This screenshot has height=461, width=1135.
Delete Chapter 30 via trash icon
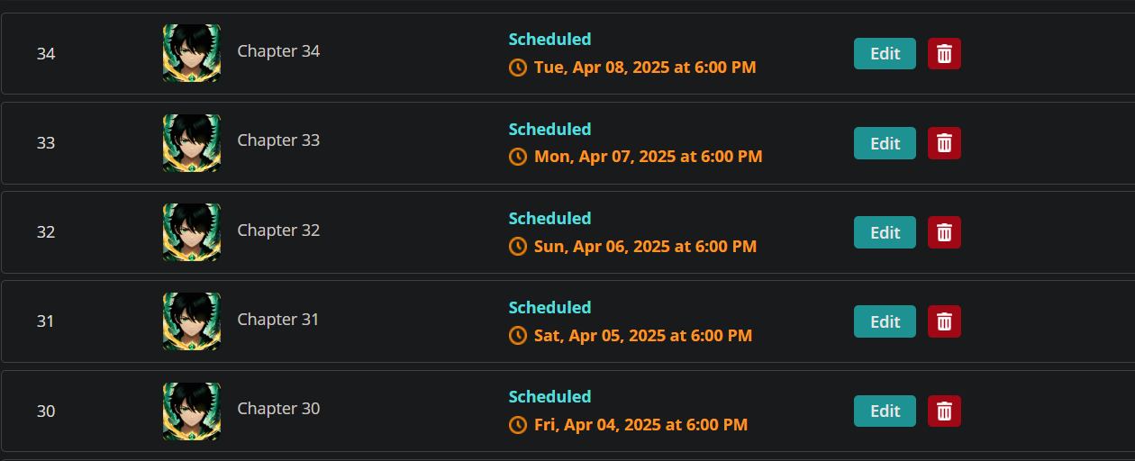pyautogui.click(x=944, y=411)
